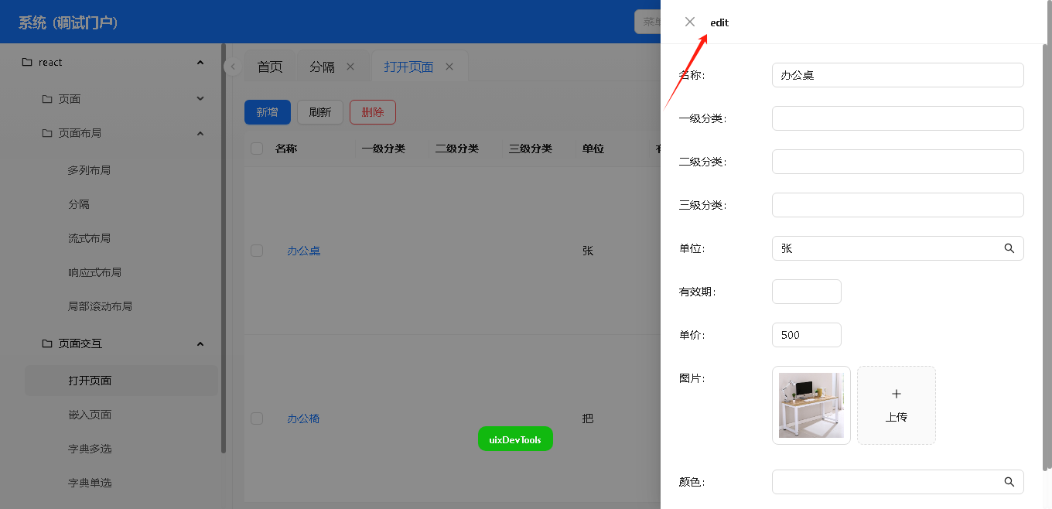This screenshot has width=1052, height=509.
Task: Open the 办公桌 link in the table
Action: [304, 251]
